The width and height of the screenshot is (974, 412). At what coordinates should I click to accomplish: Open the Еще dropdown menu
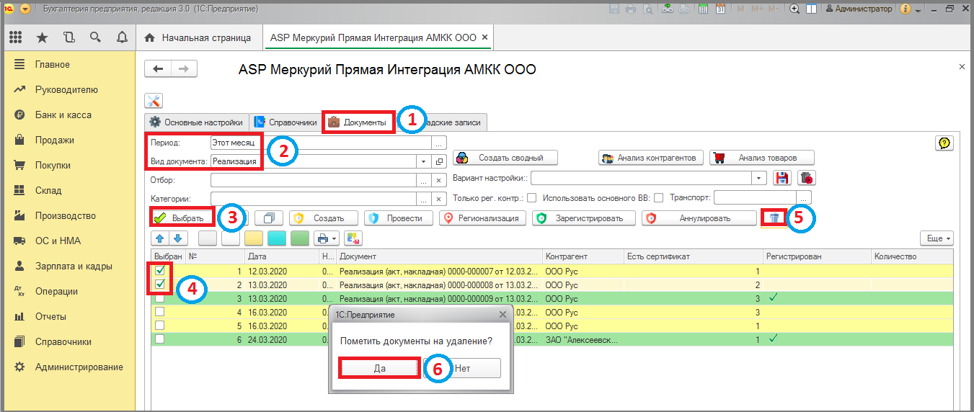pos(937,238)
